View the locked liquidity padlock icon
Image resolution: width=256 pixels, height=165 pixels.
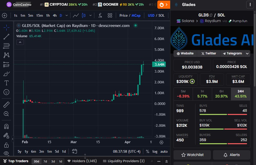tap(192, 81)
